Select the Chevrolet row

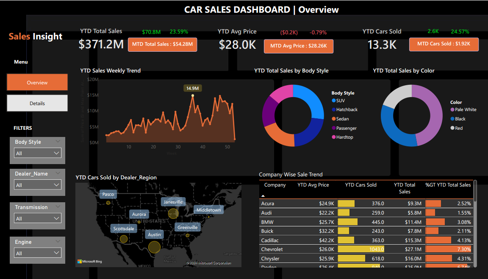click(366, 249)
